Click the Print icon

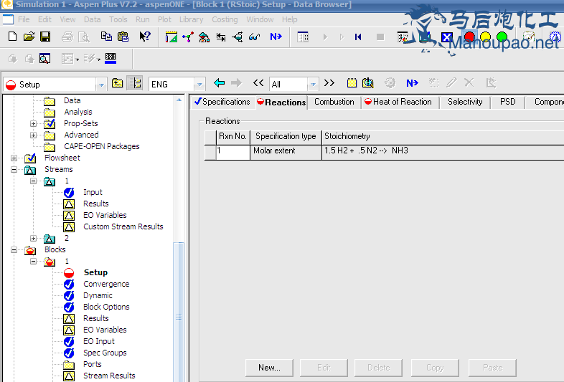tap(67, 37)
